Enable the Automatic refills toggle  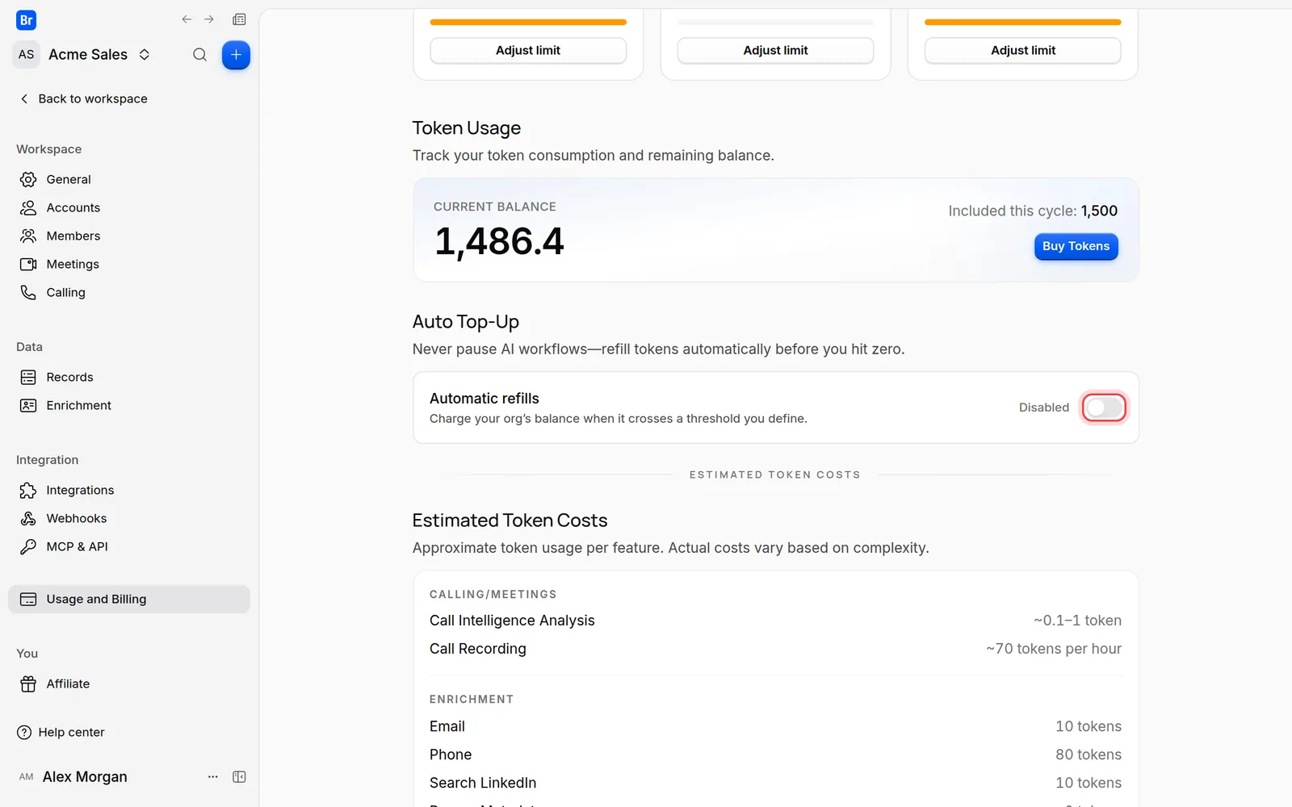[x=1104, y=408]
